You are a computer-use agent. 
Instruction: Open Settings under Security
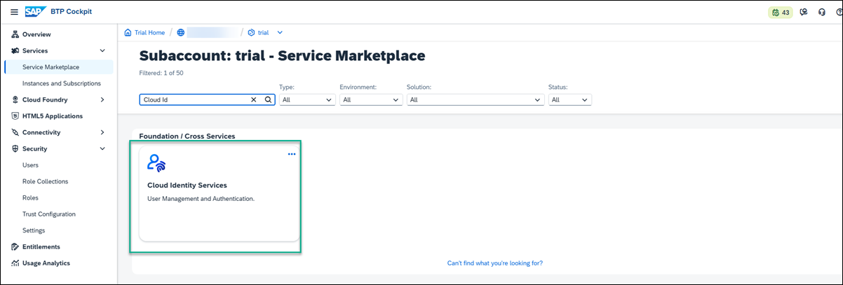34,230
